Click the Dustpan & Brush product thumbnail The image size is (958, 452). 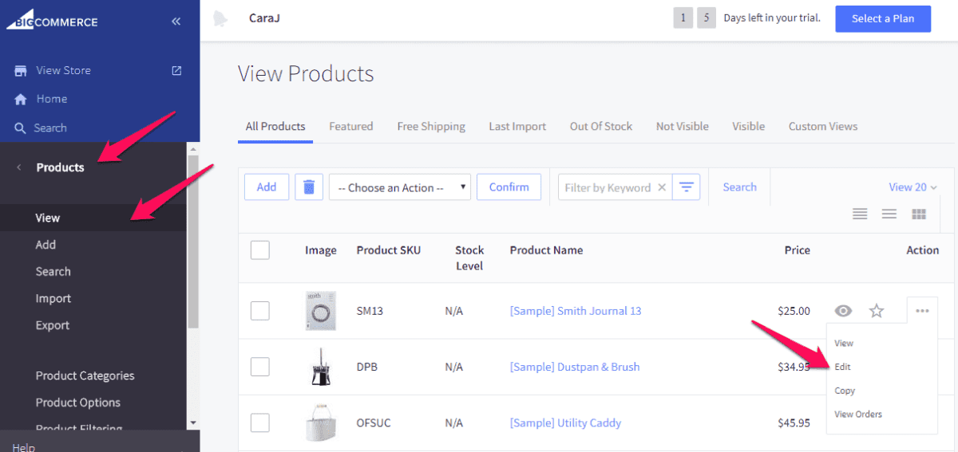(321, 367)
